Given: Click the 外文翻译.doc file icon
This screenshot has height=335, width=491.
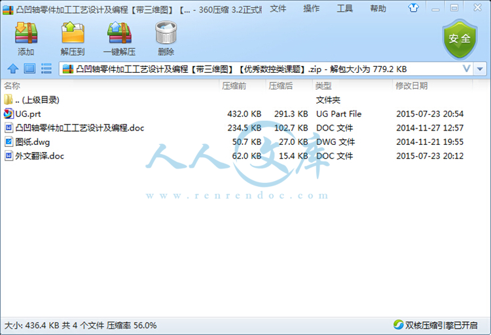Looking at the screenshot, I should (9, 156).
